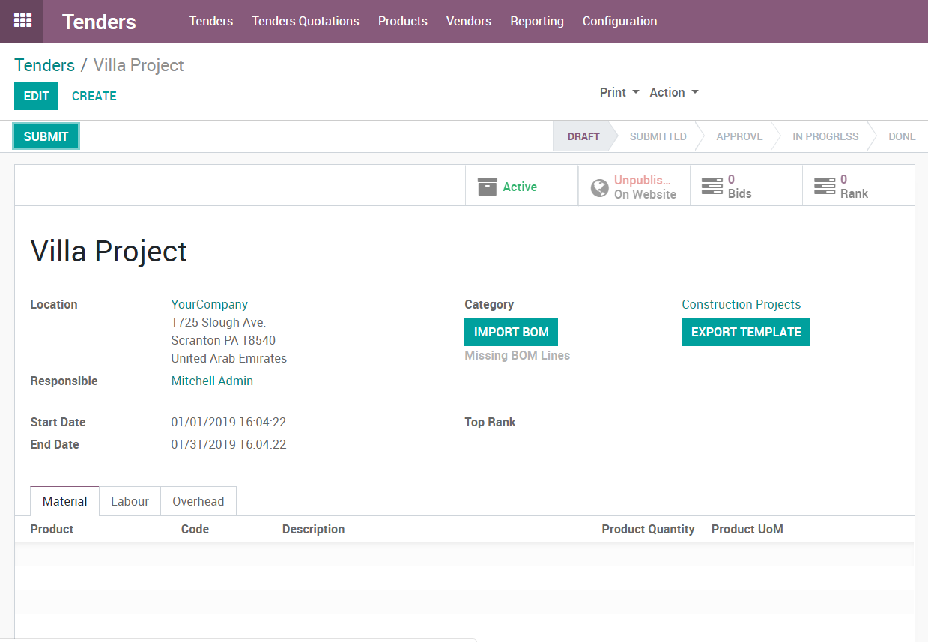The image size is (928, 642).
Task: Open Tenders Quotations menu item
Action: [x=305, y=21]
